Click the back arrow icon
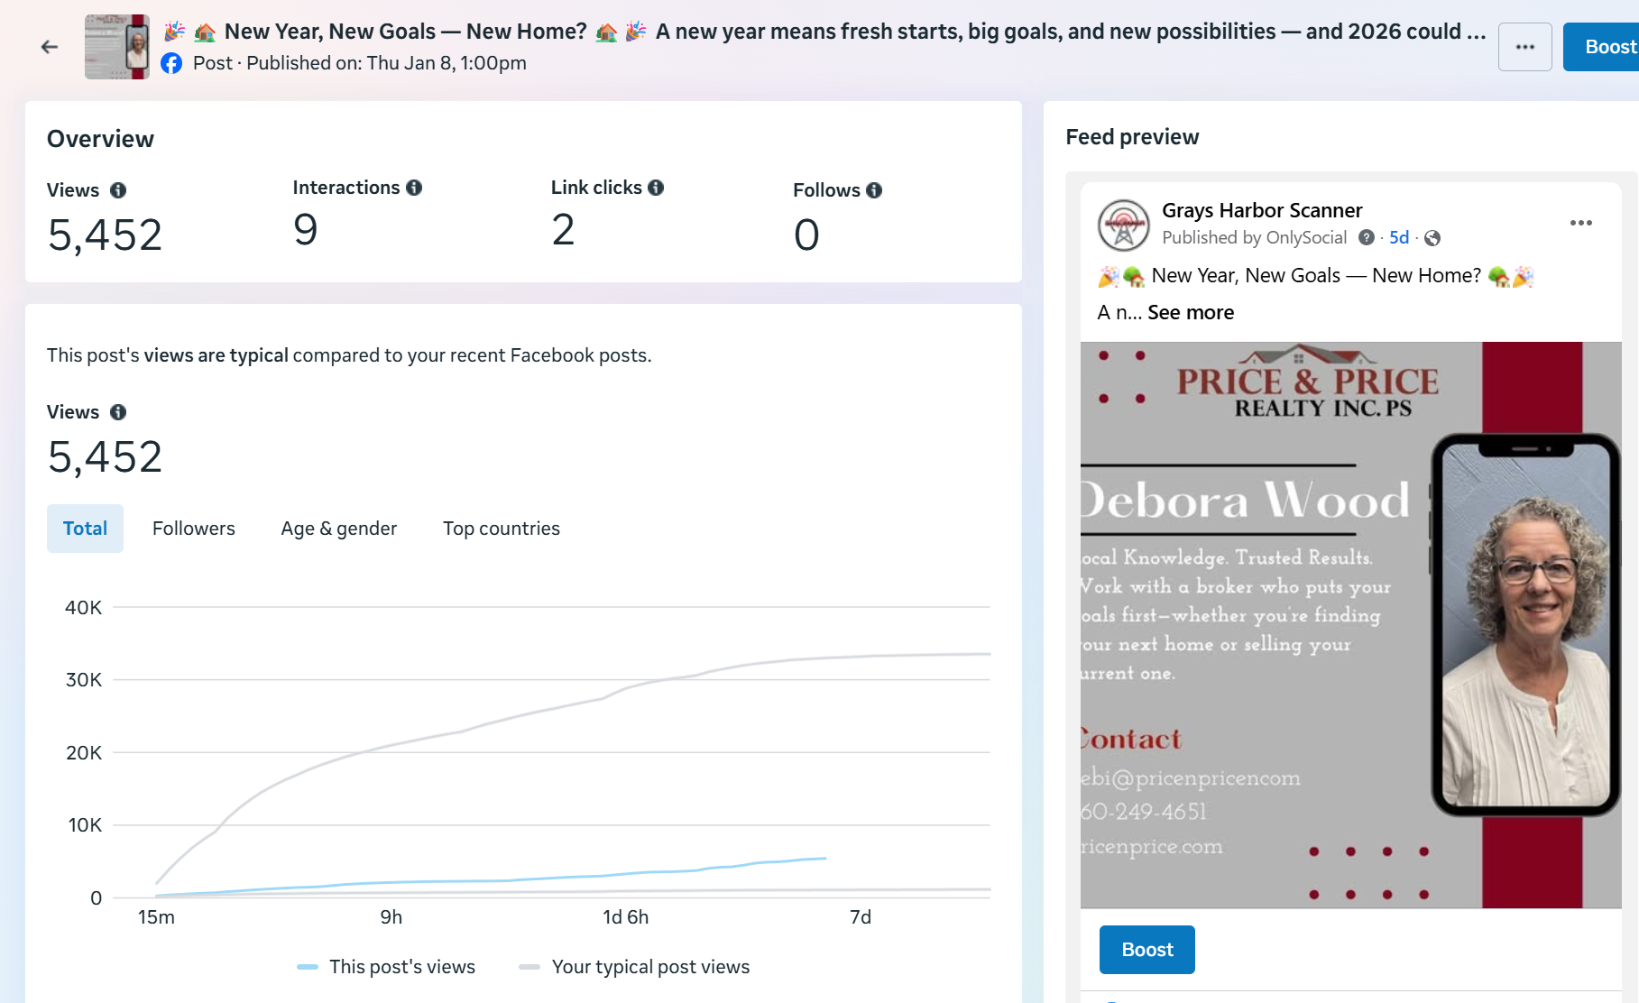The image size is (1639, 1003). 50,47
